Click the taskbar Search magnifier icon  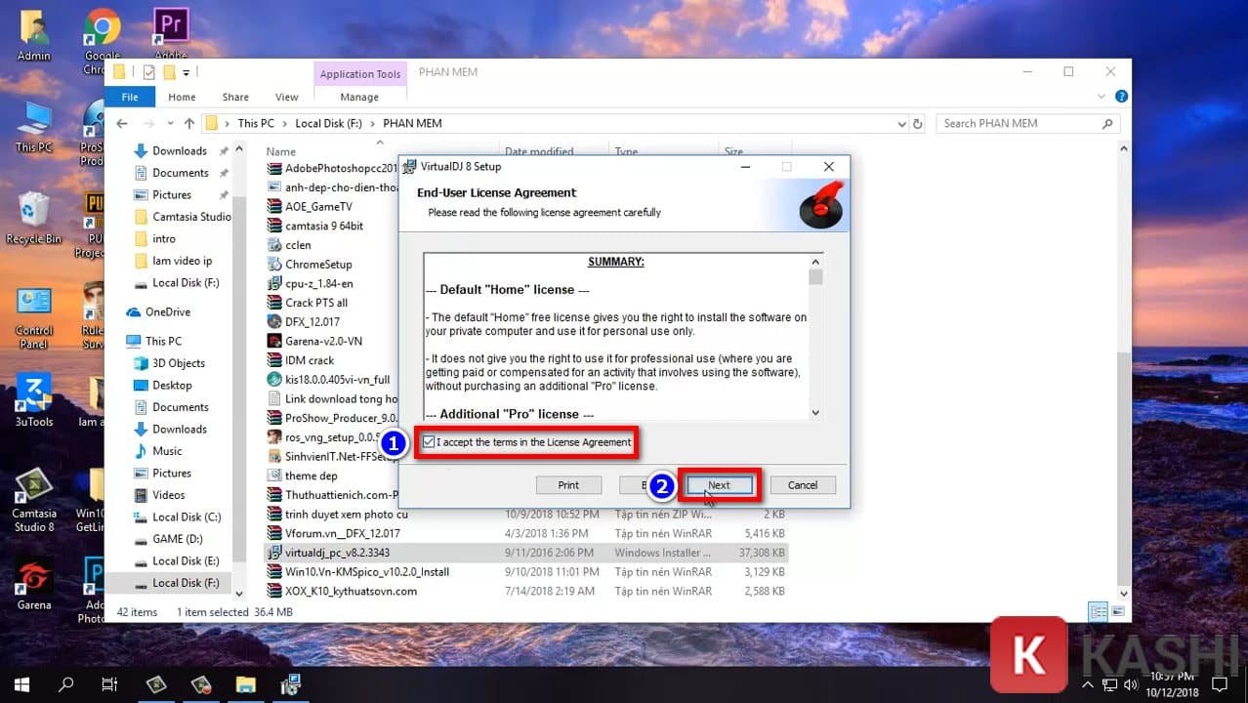pos(65,683)
